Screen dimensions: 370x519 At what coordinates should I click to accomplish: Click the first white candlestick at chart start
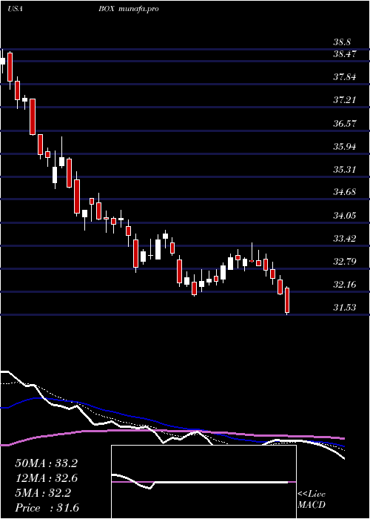pyautogui.click(x=2, y=62)
